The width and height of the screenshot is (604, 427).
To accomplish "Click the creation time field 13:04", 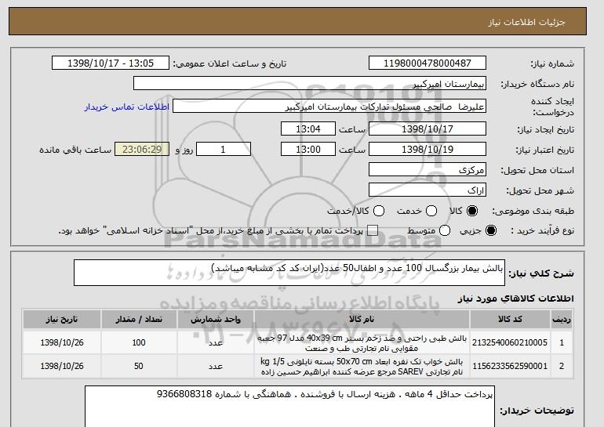I will click(308, 128).
